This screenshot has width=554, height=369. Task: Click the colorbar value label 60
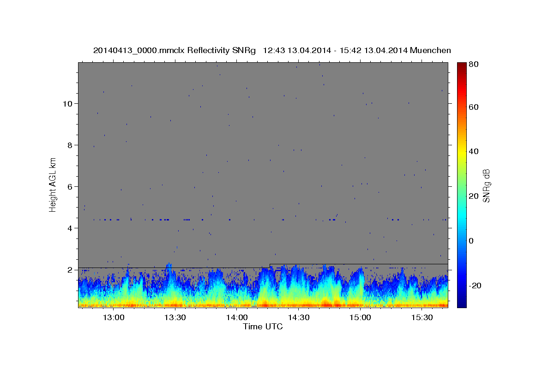pyautogui.click(x=475, y=107)
